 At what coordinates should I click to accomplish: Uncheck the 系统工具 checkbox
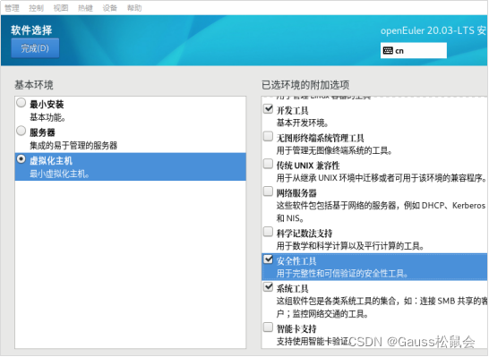268,286
